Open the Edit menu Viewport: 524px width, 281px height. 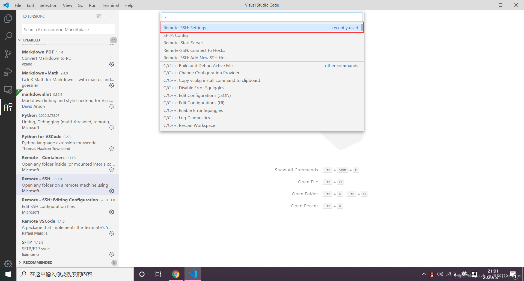(31, 5)
